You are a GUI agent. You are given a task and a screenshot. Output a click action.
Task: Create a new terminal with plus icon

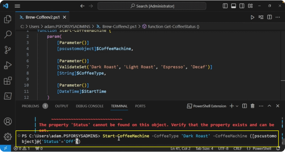232,106
